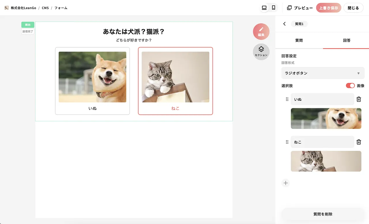Delete the いぬ option with trash icon
This screenshot has height=224, width=369.
[x=359, y=99]
